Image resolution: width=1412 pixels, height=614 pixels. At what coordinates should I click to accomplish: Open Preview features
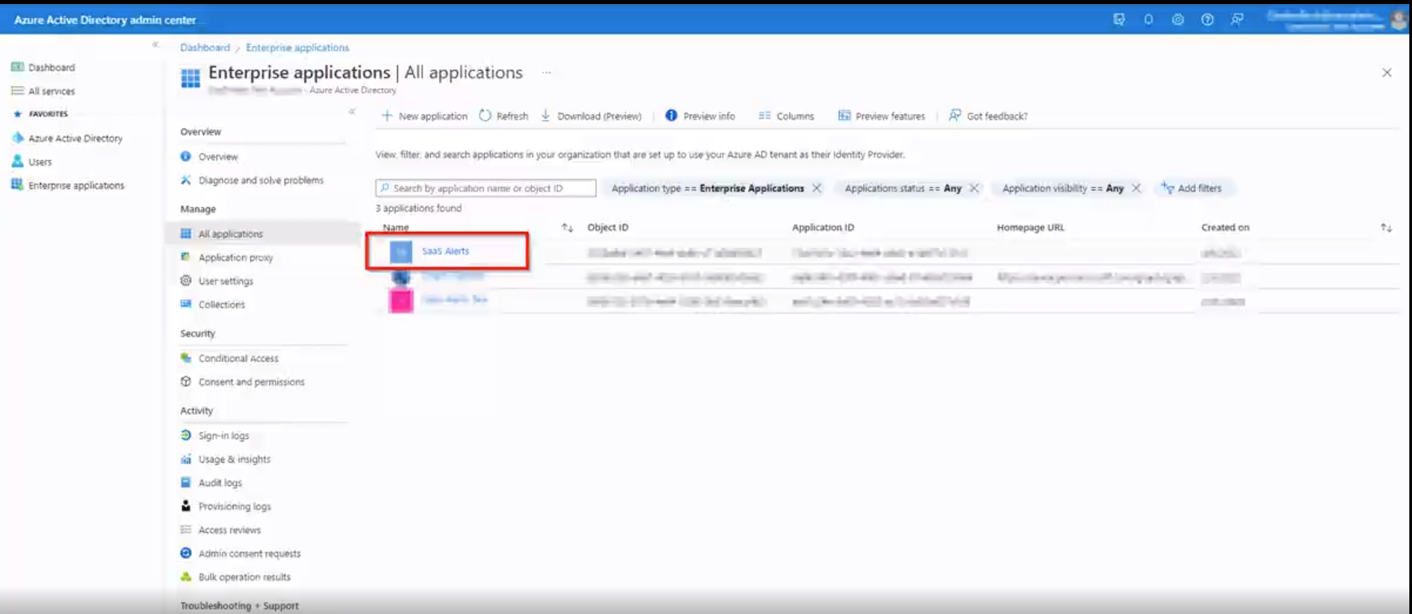coord(881,116)
